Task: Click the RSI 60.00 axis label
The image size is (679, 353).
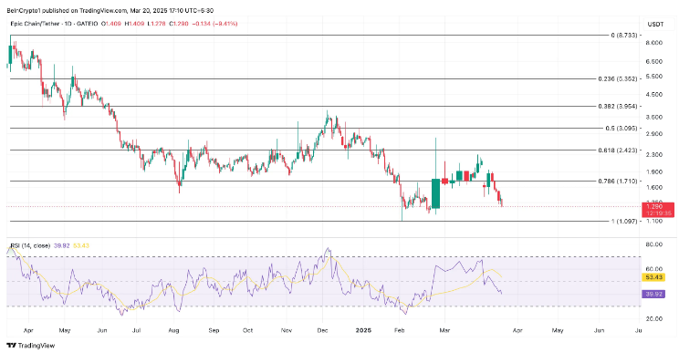Action: pos(653,269)
